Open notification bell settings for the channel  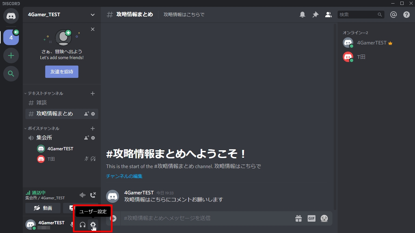coord(302,15)
